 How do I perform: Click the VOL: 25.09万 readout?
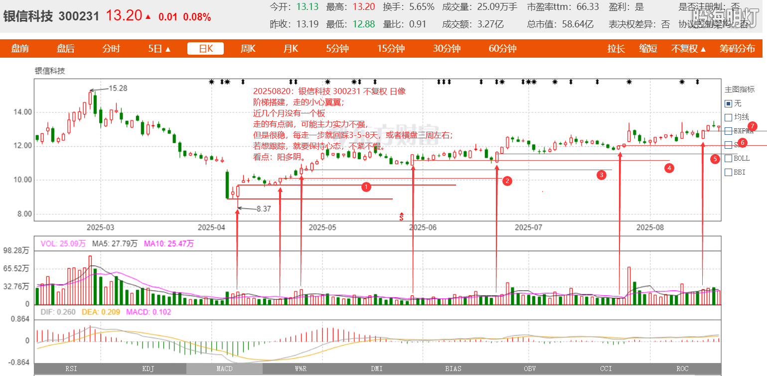(63, 244)
